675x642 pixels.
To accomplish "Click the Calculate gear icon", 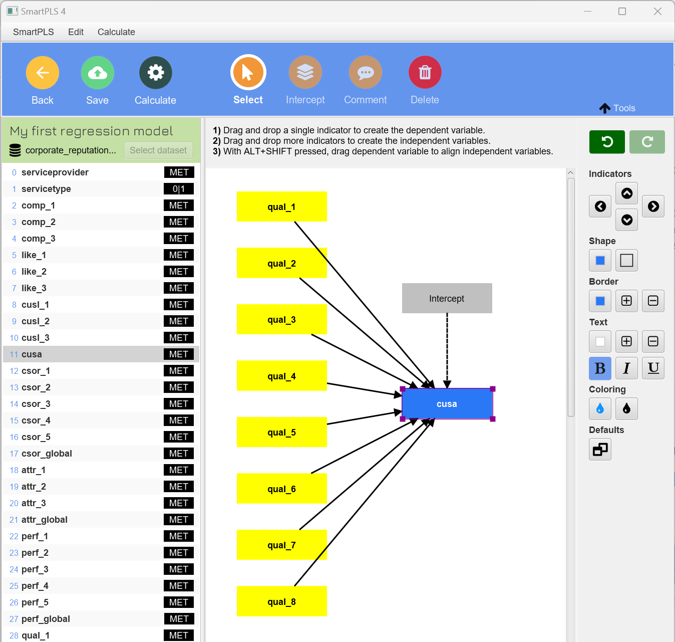I will pos(155,73).
